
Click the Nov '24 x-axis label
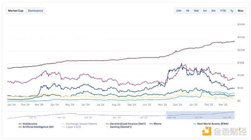pos(162,105)
